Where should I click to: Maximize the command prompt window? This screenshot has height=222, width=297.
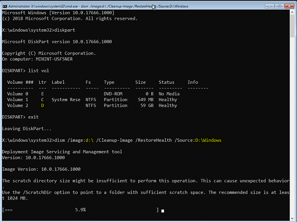tap(279, 6)
